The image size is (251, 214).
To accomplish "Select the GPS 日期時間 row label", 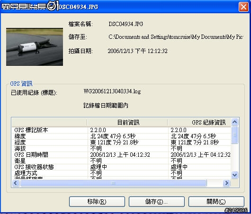I will click(31, 155).
